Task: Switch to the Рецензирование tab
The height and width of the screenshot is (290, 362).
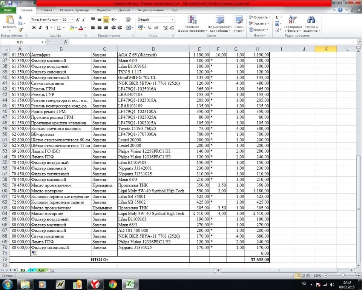Action: [151, 10]
